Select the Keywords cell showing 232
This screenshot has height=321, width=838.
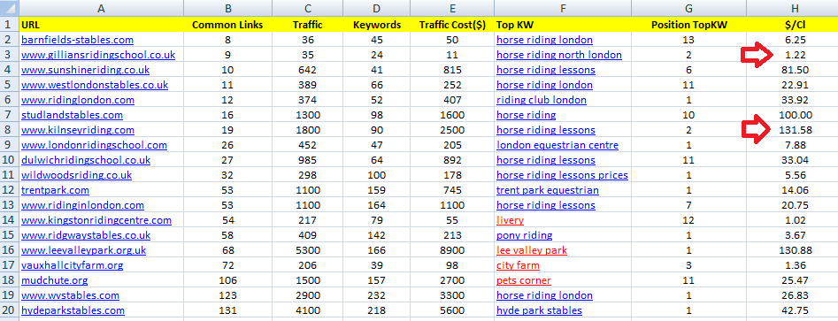(x=377, y=295)
